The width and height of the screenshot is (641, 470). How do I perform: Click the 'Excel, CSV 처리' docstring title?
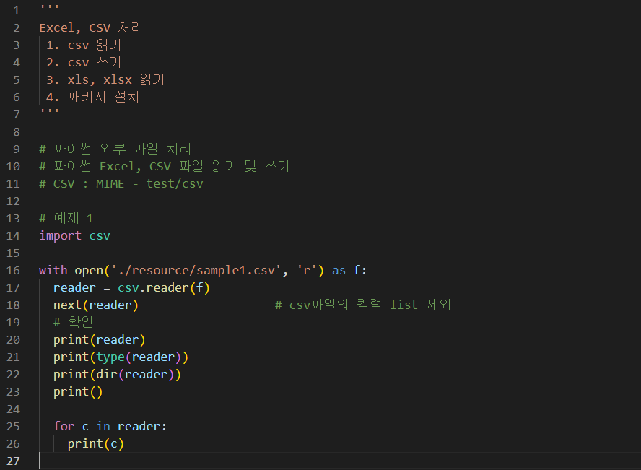tap(91, 27)
